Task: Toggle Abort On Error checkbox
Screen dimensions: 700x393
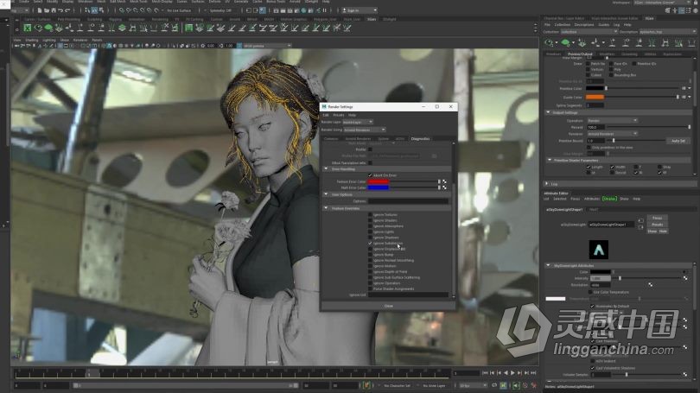Action: pyautogui.click(x=370, y=175)
